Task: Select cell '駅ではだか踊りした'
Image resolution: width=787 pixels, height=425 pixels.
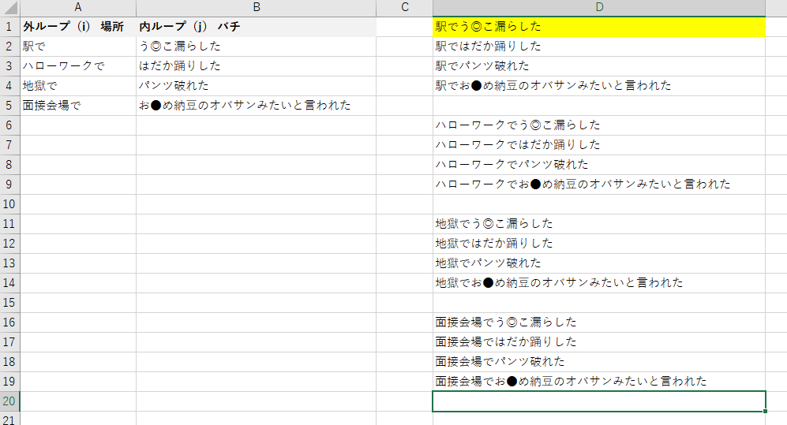Action: [x=599, y=46]
